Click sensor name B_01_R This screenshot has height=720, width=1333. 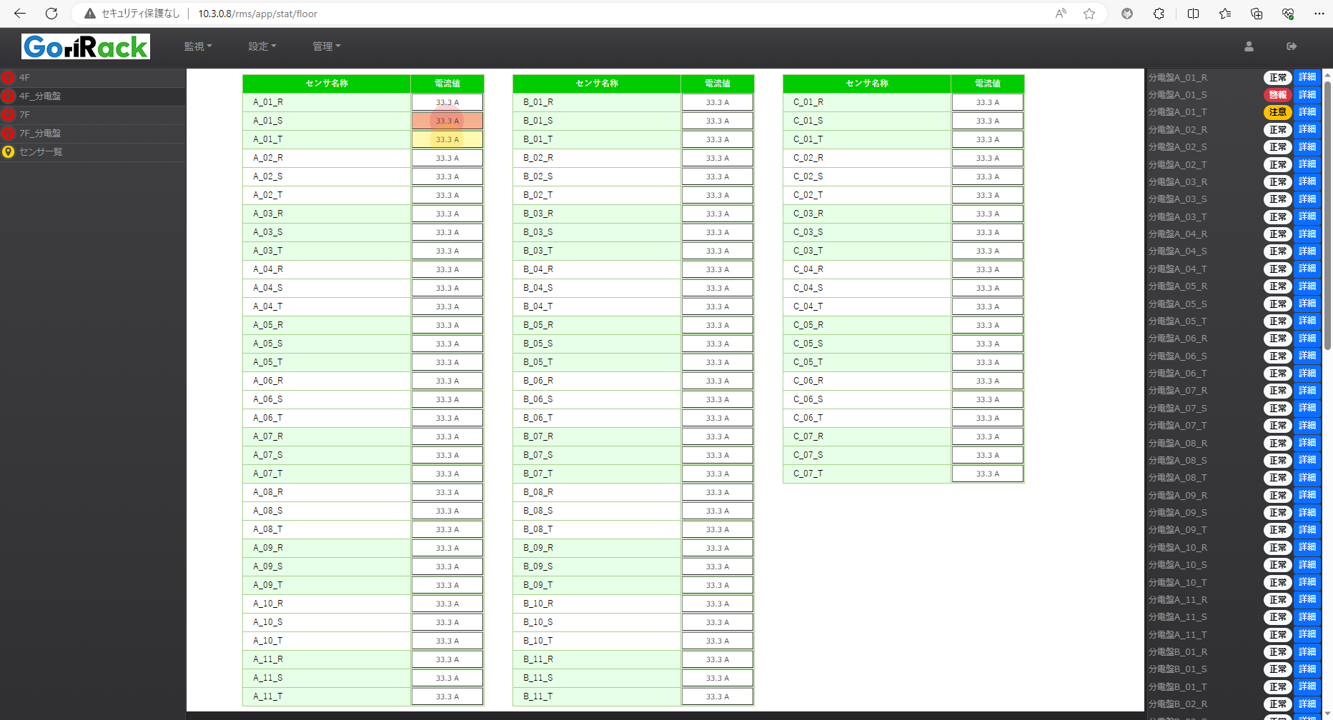tap(538, 102)
